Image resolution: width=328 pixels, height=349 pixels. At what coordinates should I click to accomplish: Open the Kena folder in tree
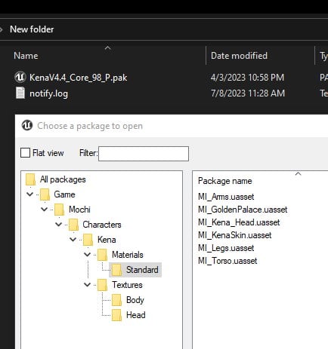(x=107, y=240)
